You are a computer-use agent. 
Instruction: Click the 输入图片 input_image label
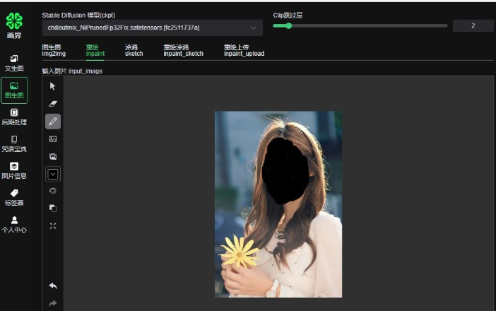tap(72, 71)
